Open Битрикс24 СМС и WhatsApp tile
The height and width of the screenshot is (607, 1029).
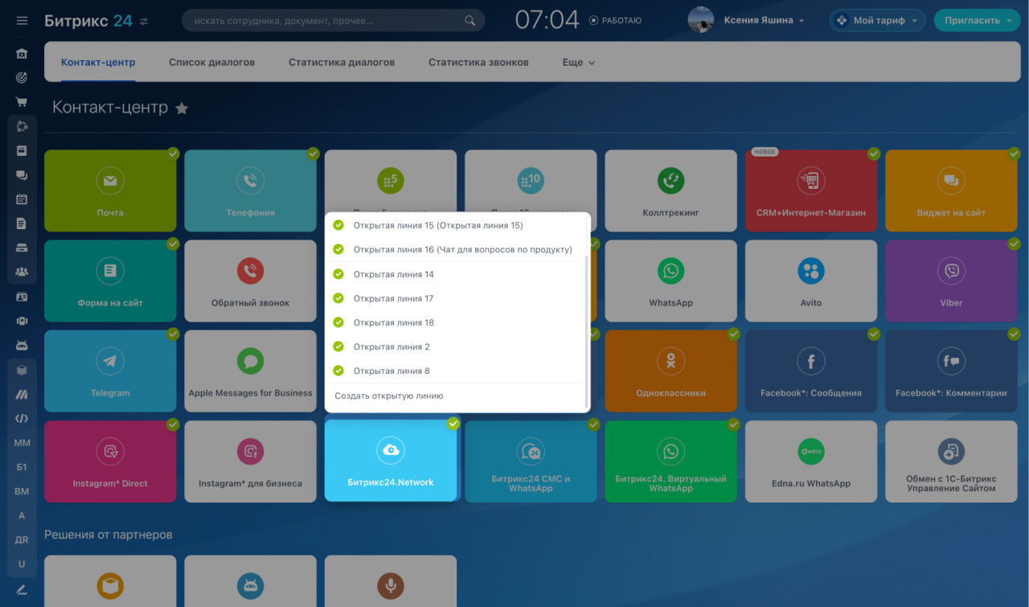point(531,461)
